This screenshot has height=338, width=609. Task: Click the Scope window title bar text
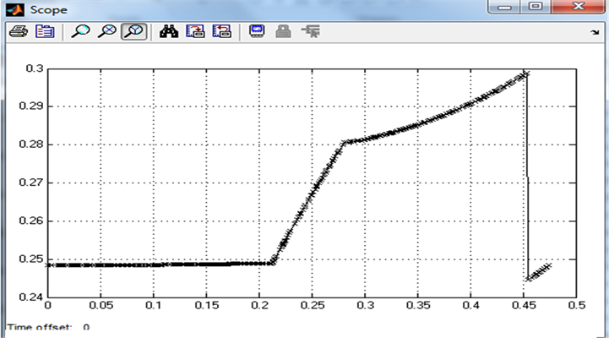coord(45,8)
